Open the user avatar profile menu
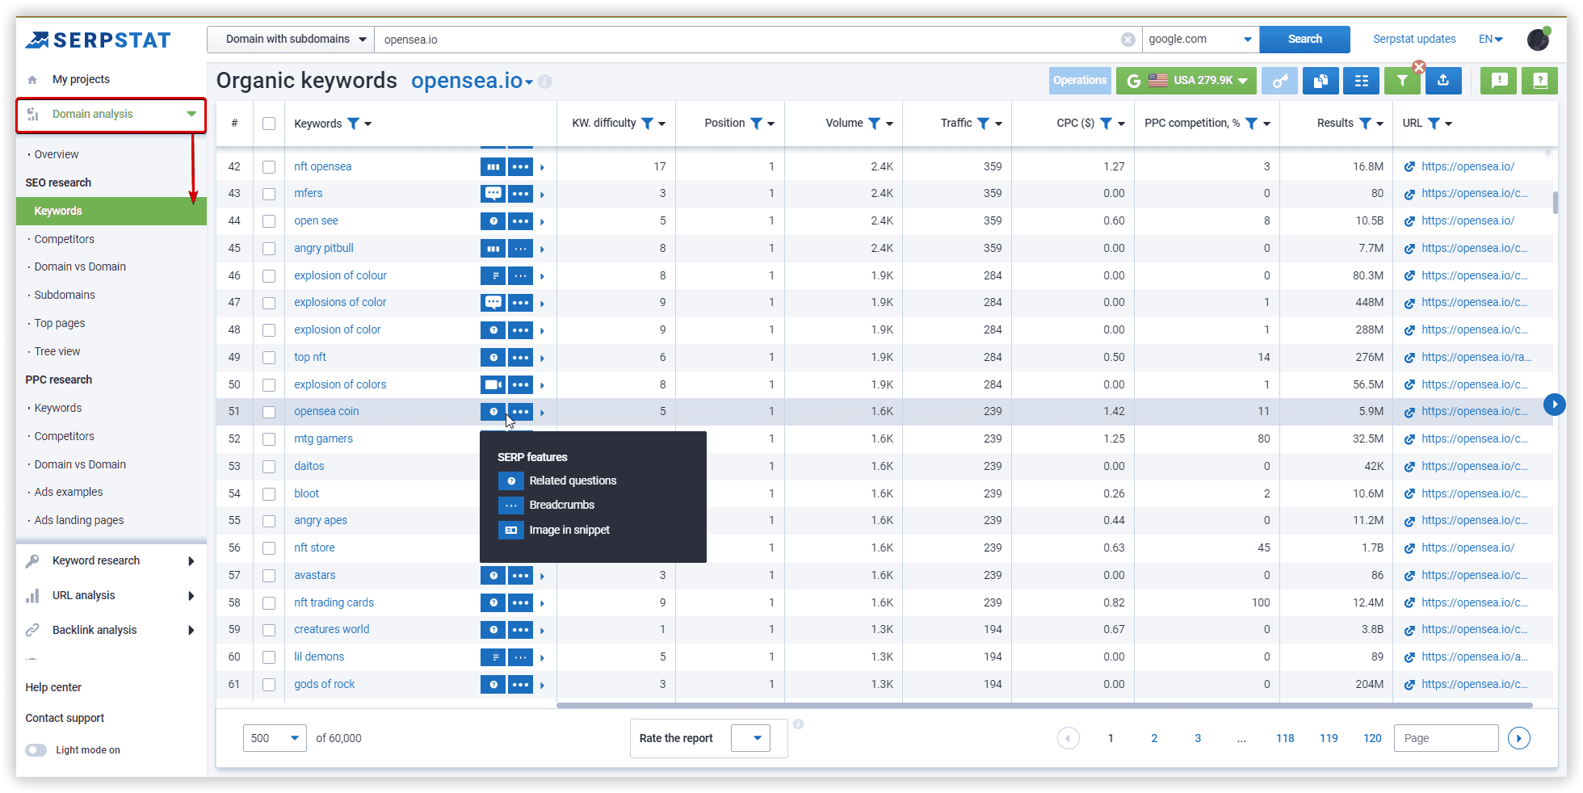This screenshot has height=793, width=1583. (x=1539, y=39)
